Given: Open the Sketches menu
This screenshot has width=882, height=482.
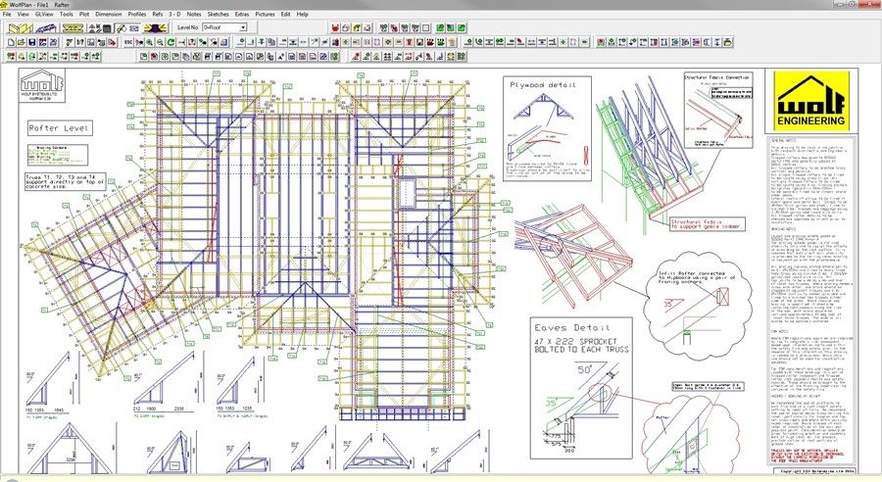Looking at the screenshot, I should [x=218, y=14].
